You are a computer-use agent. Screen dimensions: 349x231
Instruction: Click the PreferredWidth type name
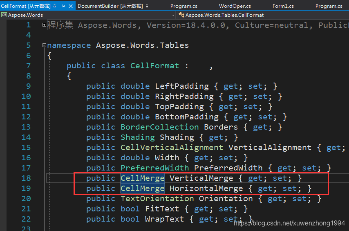pyautogui.click(x=155, y=168)
